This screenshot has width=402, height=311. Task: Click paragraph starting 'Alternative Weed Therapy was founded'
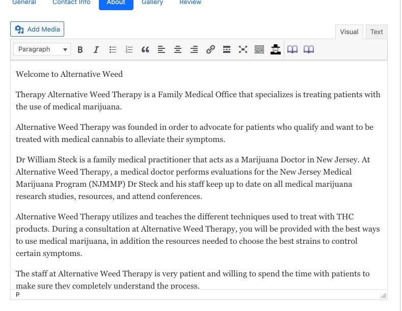click(195, 133)
